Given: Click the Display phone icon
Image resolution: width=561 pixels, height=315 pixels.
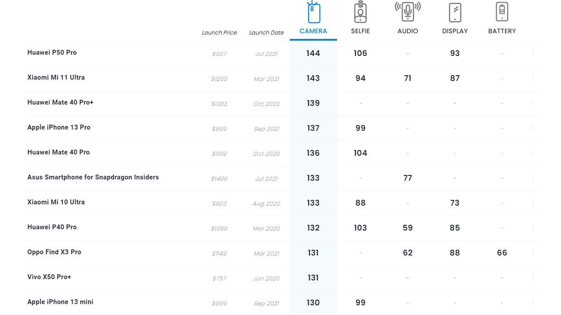Looking at the screenshot, I should pyautogui.click(x=455, y=12).
